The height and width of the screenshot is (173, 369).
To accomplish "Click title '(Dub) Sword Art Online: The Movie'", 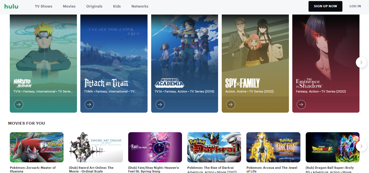I will click(x=91, y=169).
